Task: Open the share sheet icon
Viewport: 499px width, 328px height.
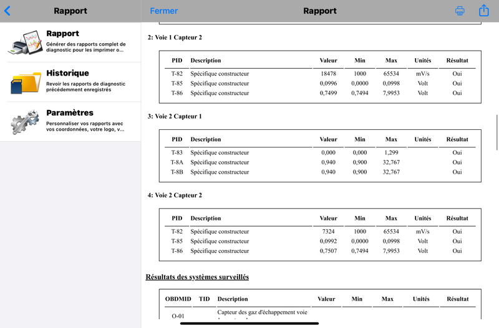Action: (x=484, y=10)
